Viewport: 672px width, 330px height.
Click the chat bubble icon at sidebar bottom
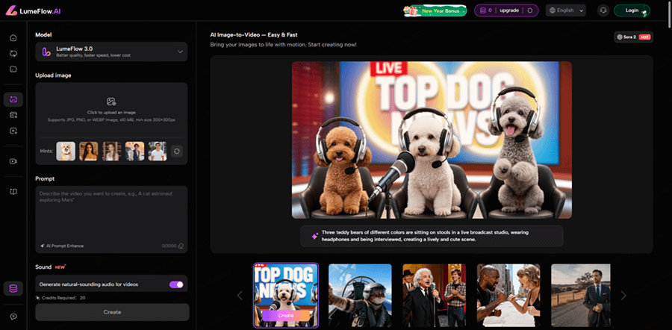pyautogui.click(x=13, y=317)
